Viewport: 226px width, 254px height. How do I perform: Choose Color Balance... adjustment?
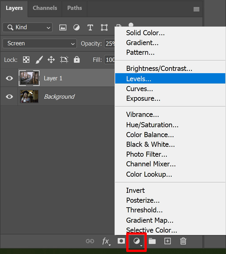click(x=170, y=135)
